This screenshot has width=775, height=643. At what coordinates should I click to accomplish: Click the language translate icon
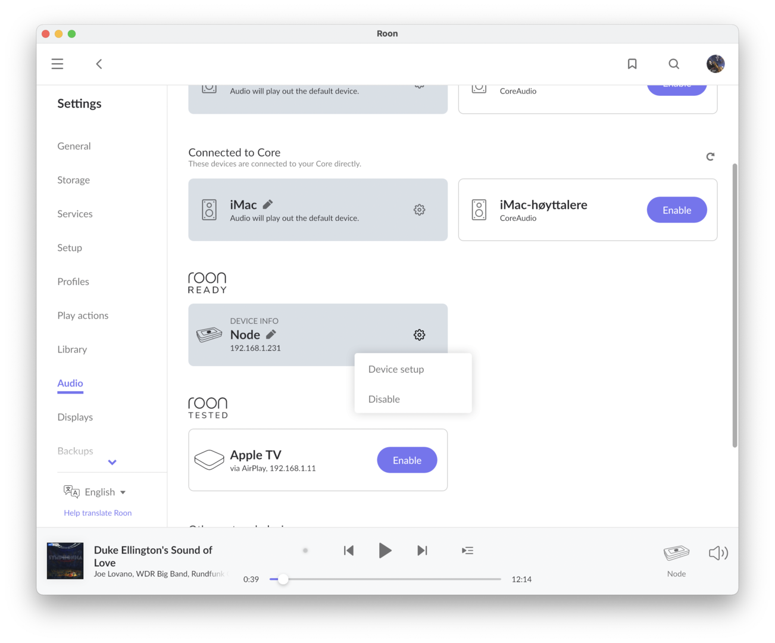coord(71,492)
